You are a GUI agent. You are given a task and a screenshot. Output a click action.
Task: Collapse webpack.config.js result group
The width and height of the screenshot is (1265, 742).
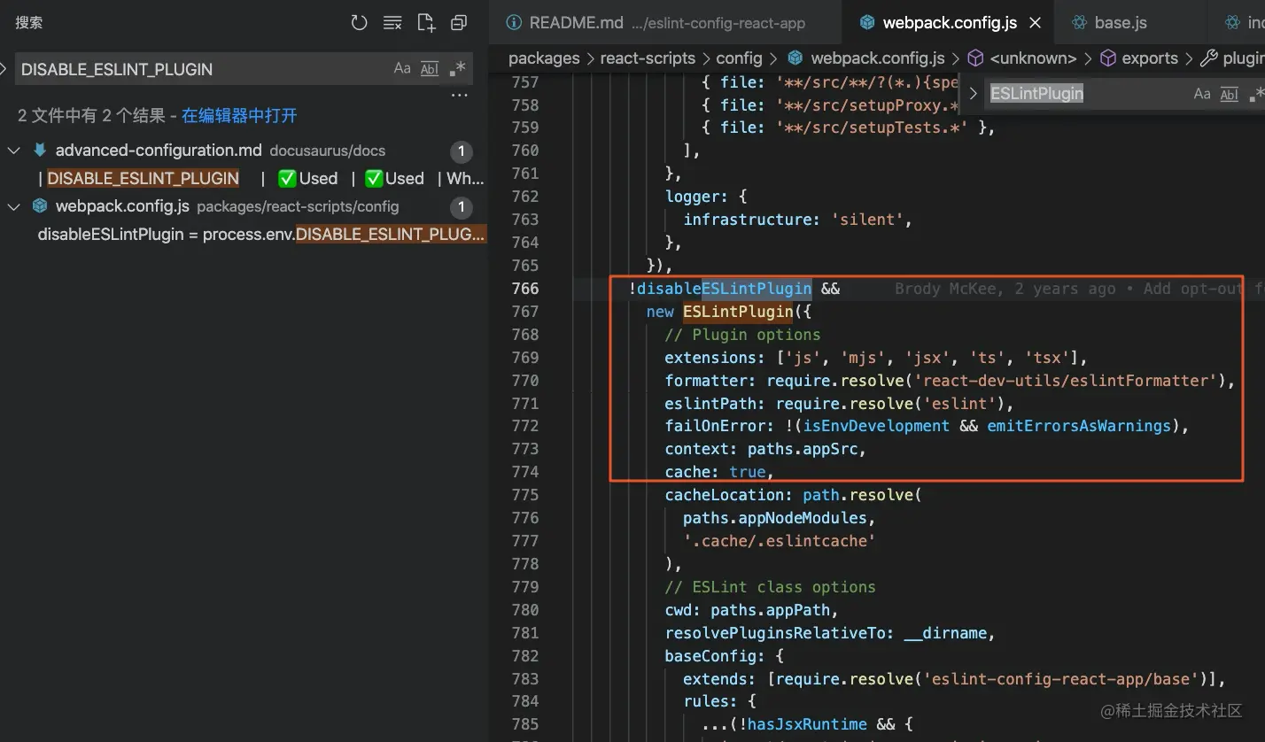click(13, 206)
